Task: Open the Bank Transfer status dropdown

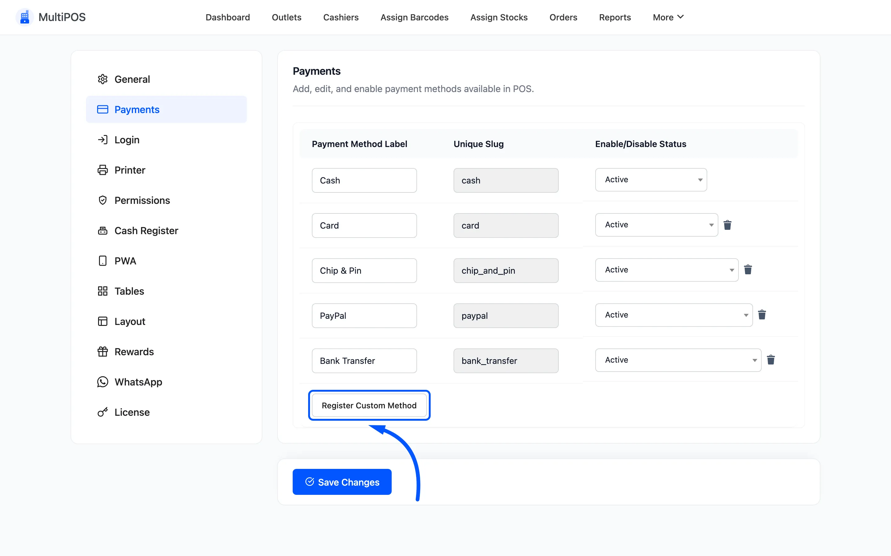Action: [x=678, y=360]
